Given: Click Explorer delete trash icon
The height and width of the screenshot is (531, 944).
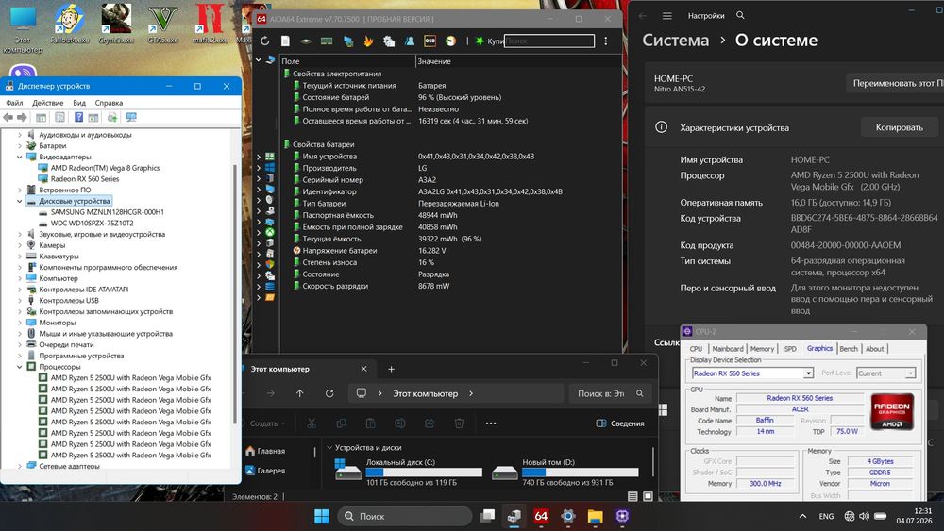Looking at the screenshot, I should coord(459,423).
